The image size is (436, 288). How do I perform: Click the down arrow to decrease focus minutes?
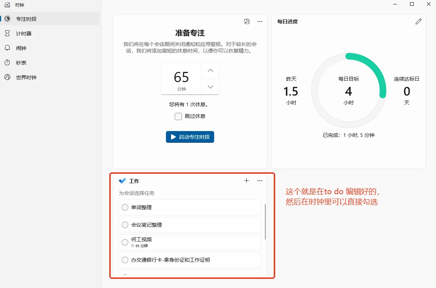(x=210, y=87)
